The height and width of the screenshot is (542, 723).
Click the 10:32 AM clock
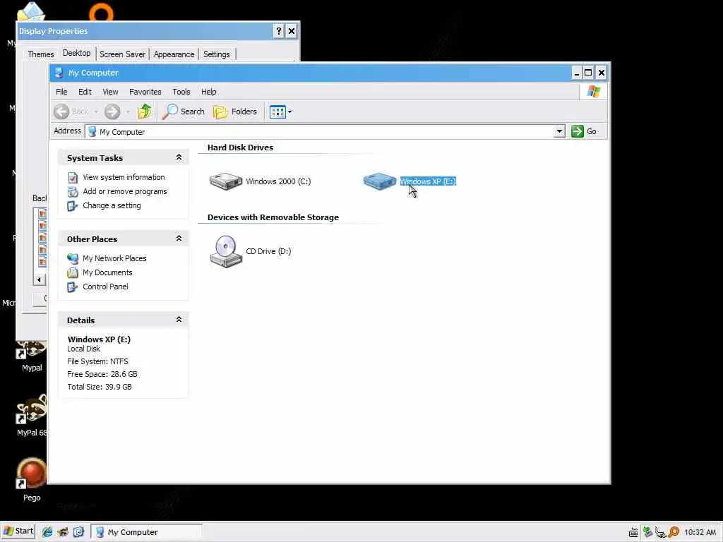coord(700,532)
